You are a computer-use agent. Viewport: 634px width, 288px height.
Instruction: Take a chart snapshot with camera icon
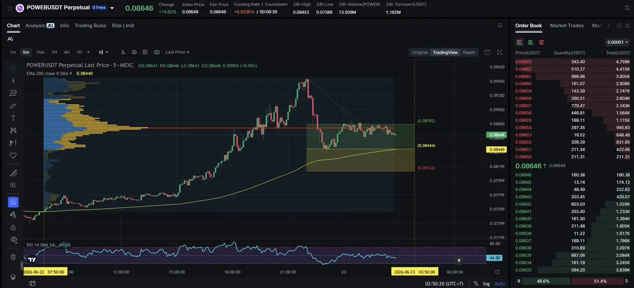coord(157,52)
